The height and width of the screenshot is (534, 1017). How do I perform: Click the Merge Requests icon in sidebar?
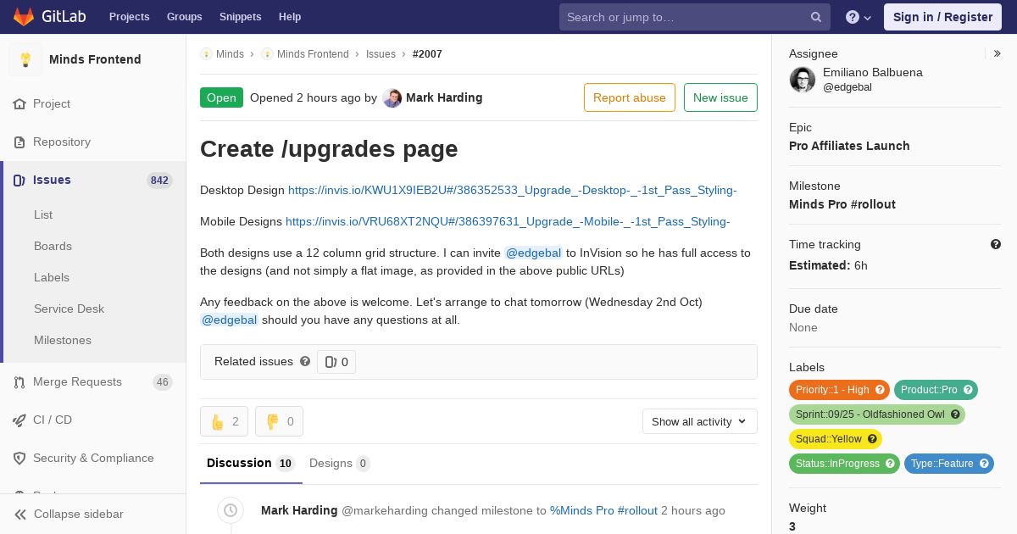[x=19, y=382]
